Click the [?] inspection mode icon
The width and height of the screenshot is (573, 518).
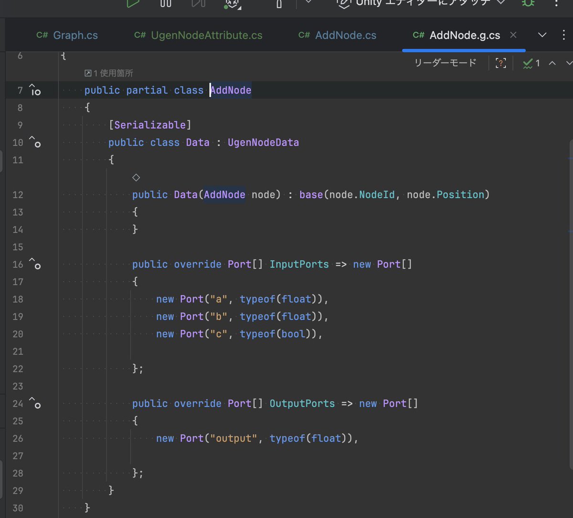coord(500,63)
